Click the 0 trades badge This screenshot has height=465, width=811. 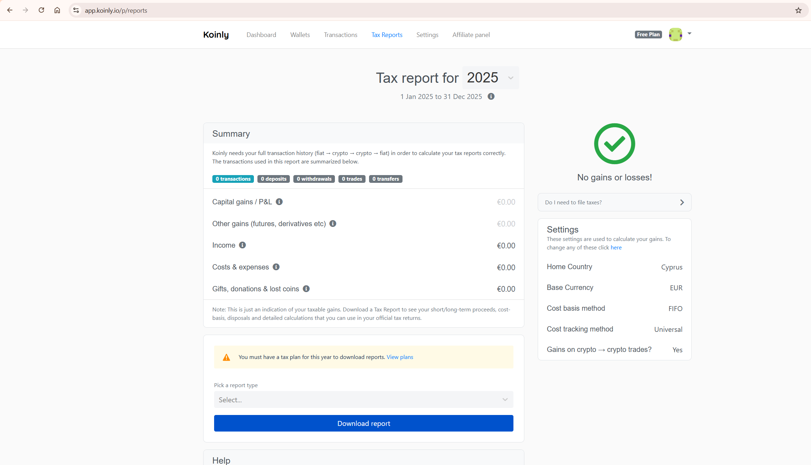click(351, 179)
